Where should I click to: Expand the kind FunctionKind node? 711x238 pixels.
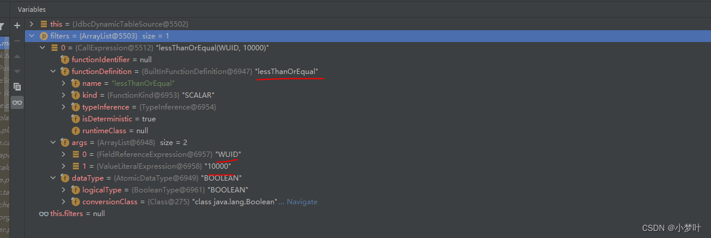pos(64,95)
